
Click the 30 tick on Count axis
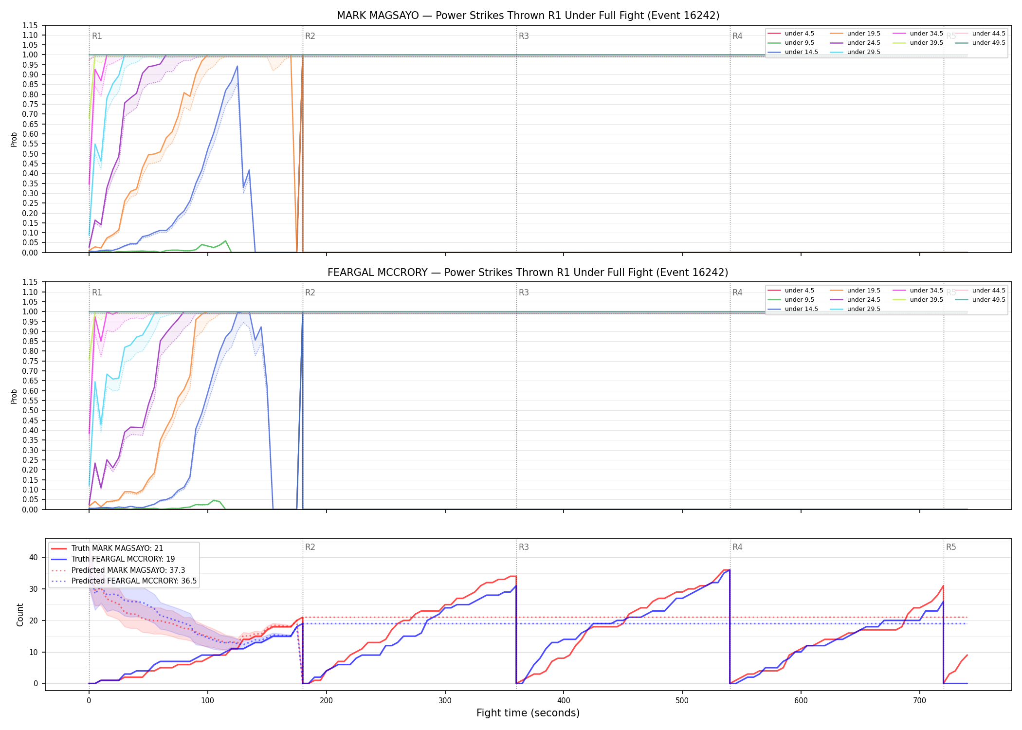(x=33, y=589)
